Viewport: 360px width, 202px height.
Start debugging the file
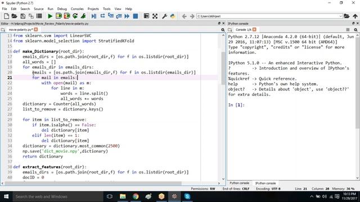(x=94, y=16)
